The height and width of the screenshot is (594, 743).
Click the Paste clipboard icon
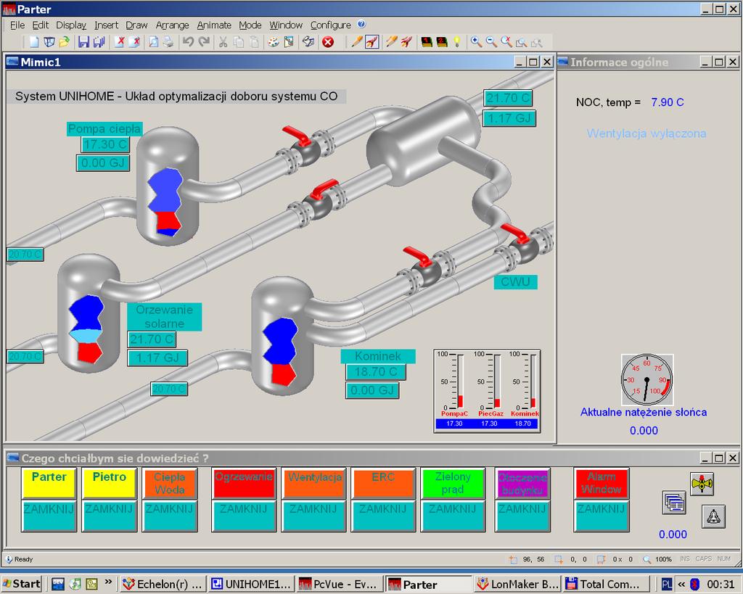pyautogui.click(x=254, y=42)
